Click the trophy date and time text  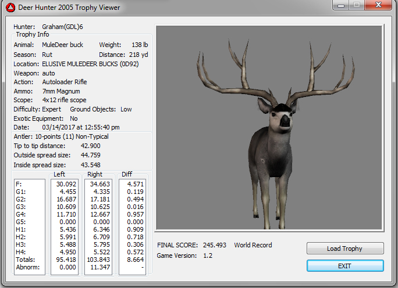click(81, 127)
